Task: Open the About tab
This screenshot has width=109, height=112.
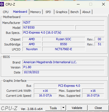Action: [x=86, y=12]
